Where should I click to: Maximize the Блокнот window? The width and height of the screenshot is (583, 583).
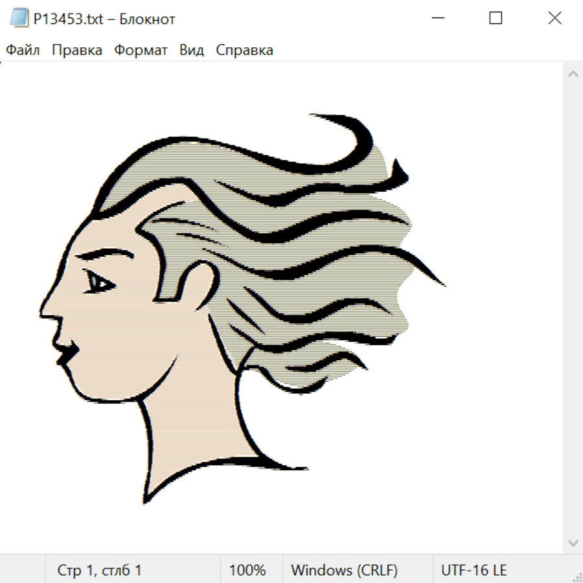click(496, 18)
